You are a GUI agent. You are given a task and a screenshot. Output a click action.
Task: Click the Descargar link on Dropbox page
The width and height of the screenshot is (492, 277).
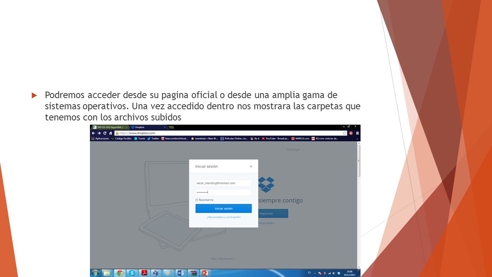tap(293, 149)
